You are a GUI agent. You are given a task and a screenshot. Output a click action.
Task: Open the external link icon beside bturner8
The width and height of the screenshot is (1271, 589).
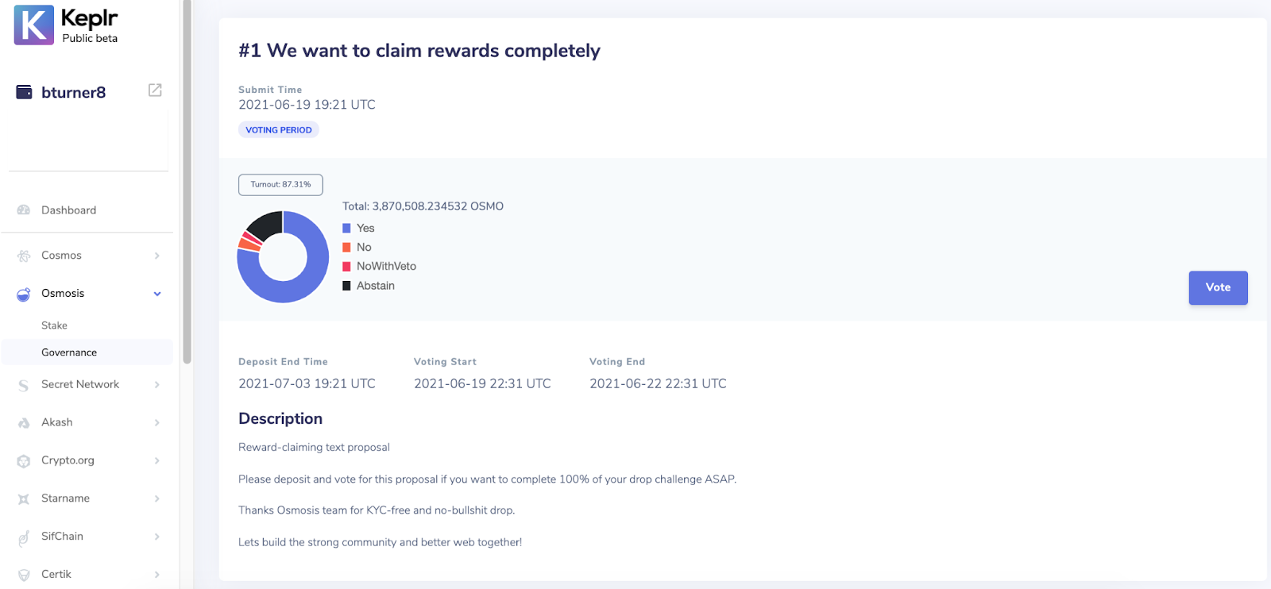(x=155, y=90)
